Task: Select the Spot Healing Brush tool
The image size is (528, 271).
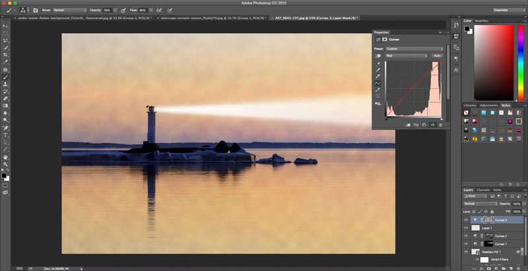Action: pyautogui.click(x=6, y=70)
